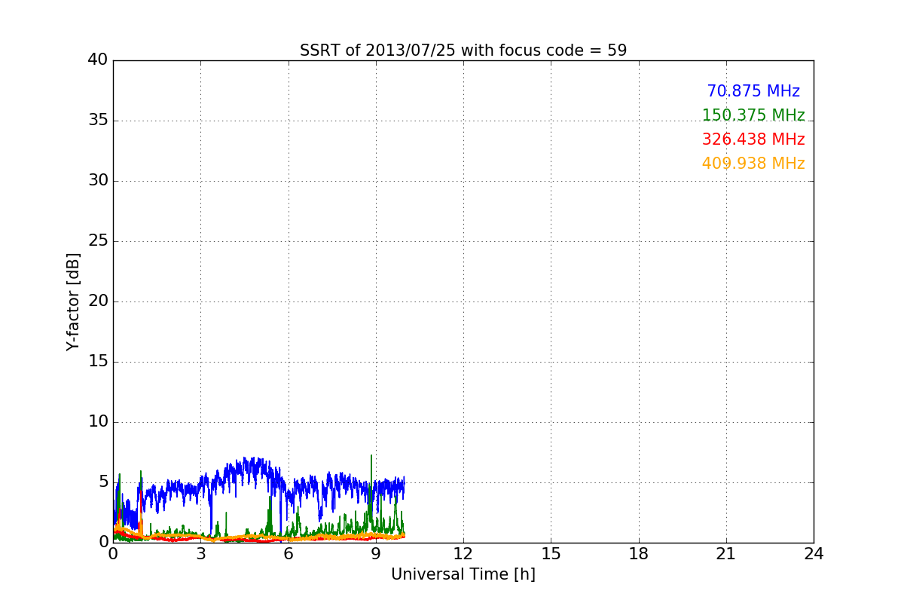Click the y-axis tick label 20
This screenshot has height=603, width=904.
[x=98, y=301]
